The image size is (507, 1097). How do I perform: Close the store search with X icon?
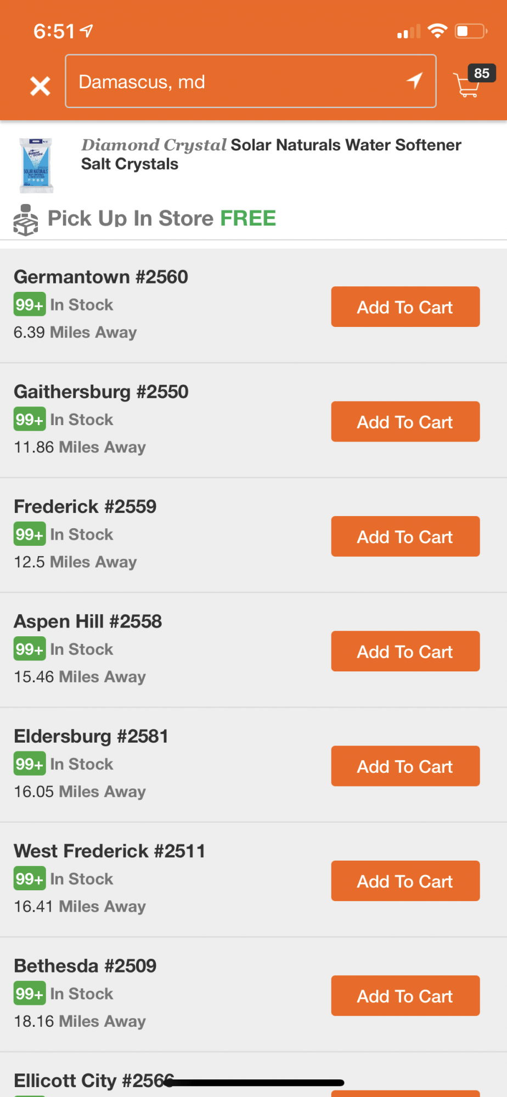(x=40, y=86)
